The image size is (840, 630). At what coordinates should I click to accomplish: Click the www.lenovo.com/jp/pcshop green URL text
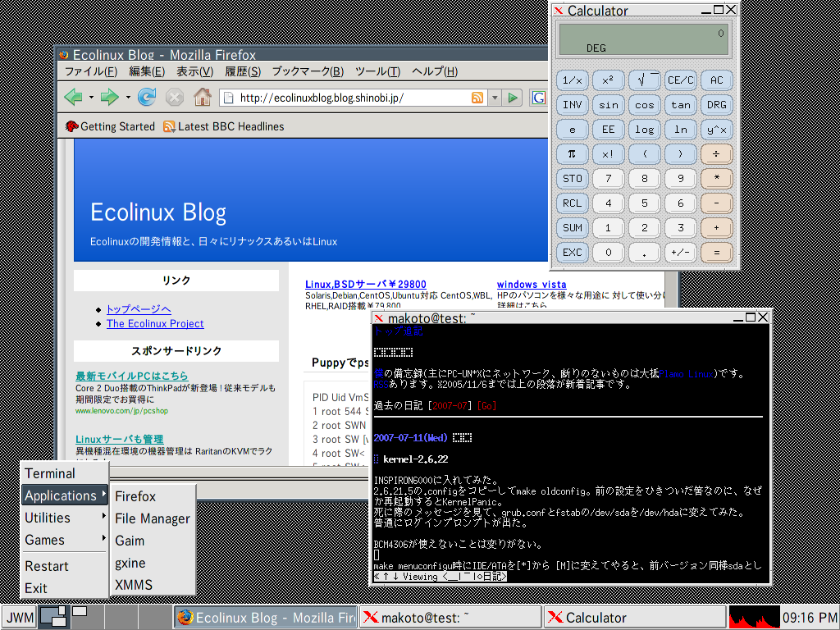click(121, 411)
